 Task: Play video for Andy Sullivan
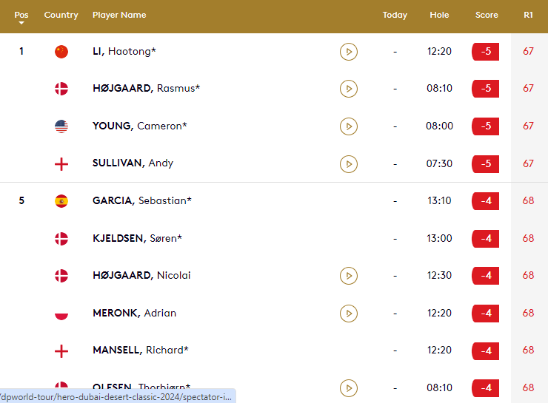[349, 163]
